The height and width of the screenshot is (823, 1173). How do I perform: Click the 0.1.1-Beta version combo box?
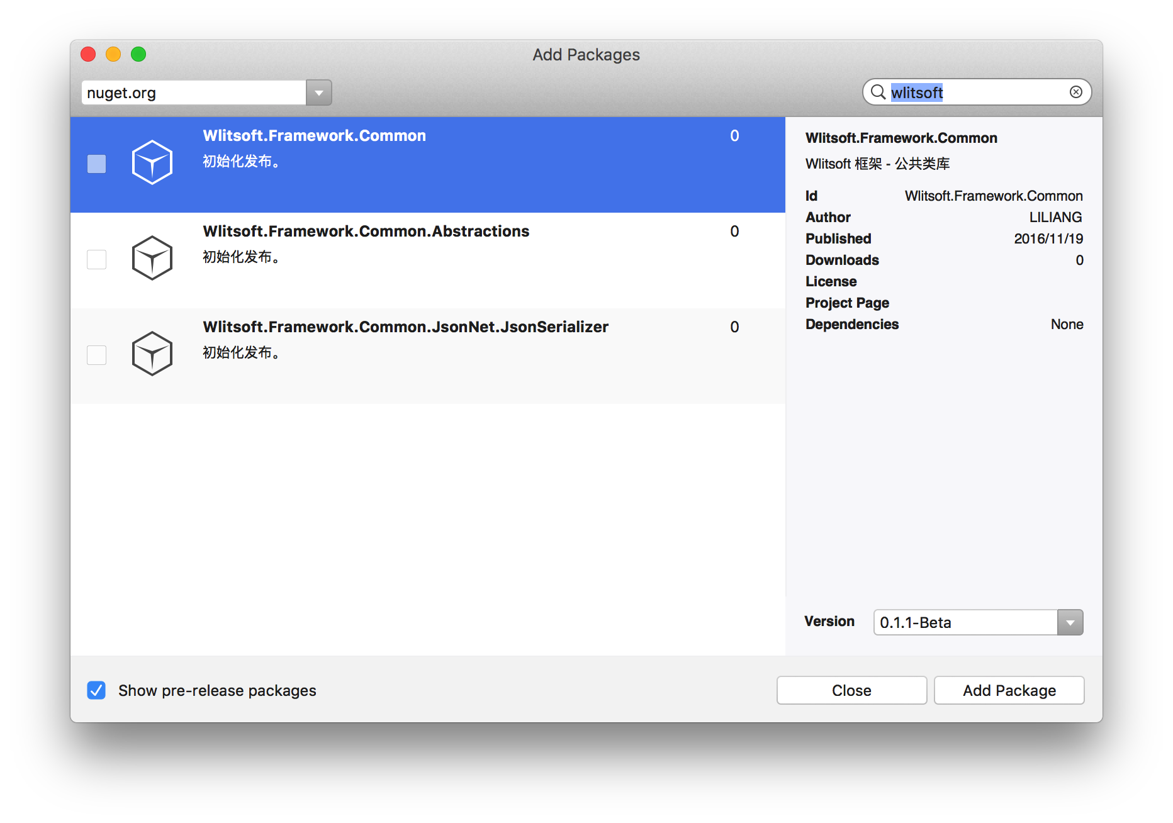click(x=978, y=622)
